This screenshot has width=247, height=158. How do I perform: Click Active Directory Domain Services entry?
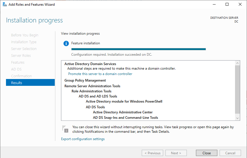[90, 64]
